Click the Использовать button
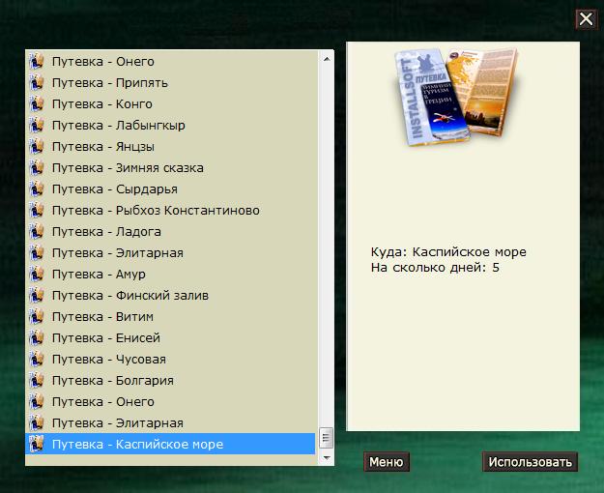 click(530, 461)
